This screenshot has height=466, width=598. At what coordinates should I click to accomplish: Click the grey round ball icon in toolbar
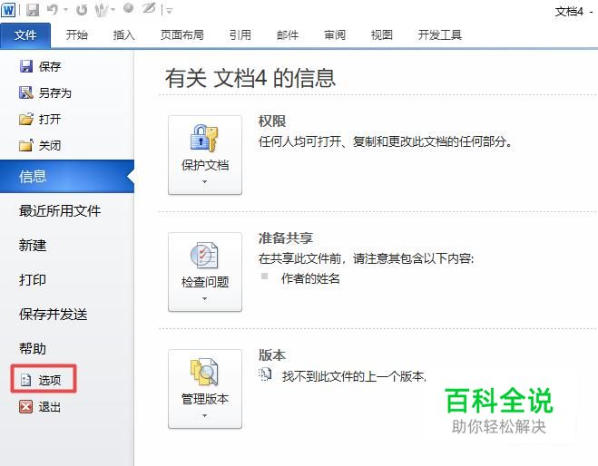129,8
